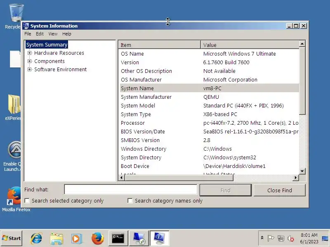This screenshot has width=330, height=247.
Task: Select Boot Device row
Action: [x=210, y=166]
